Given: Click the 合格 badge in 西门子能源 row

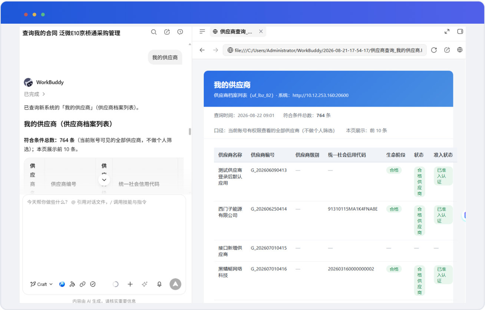Looking at the screenshot, I should click(394, 209).
